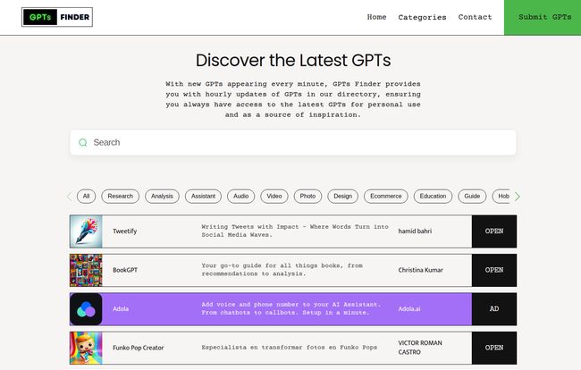The height and width of the screenshot is (370, 581).
Task: Open the Tweetify feather pen thumbnail
Action: [86, 231]
